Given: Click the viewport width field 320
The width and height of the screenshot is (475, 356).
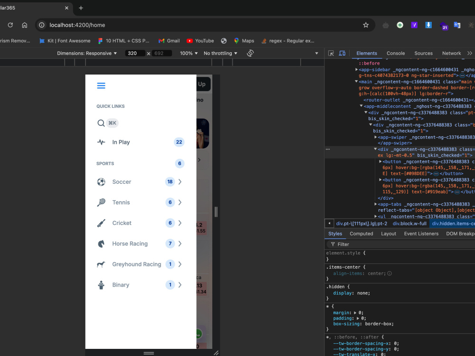Looking at the screenshot, I should [x=135, y=53].
